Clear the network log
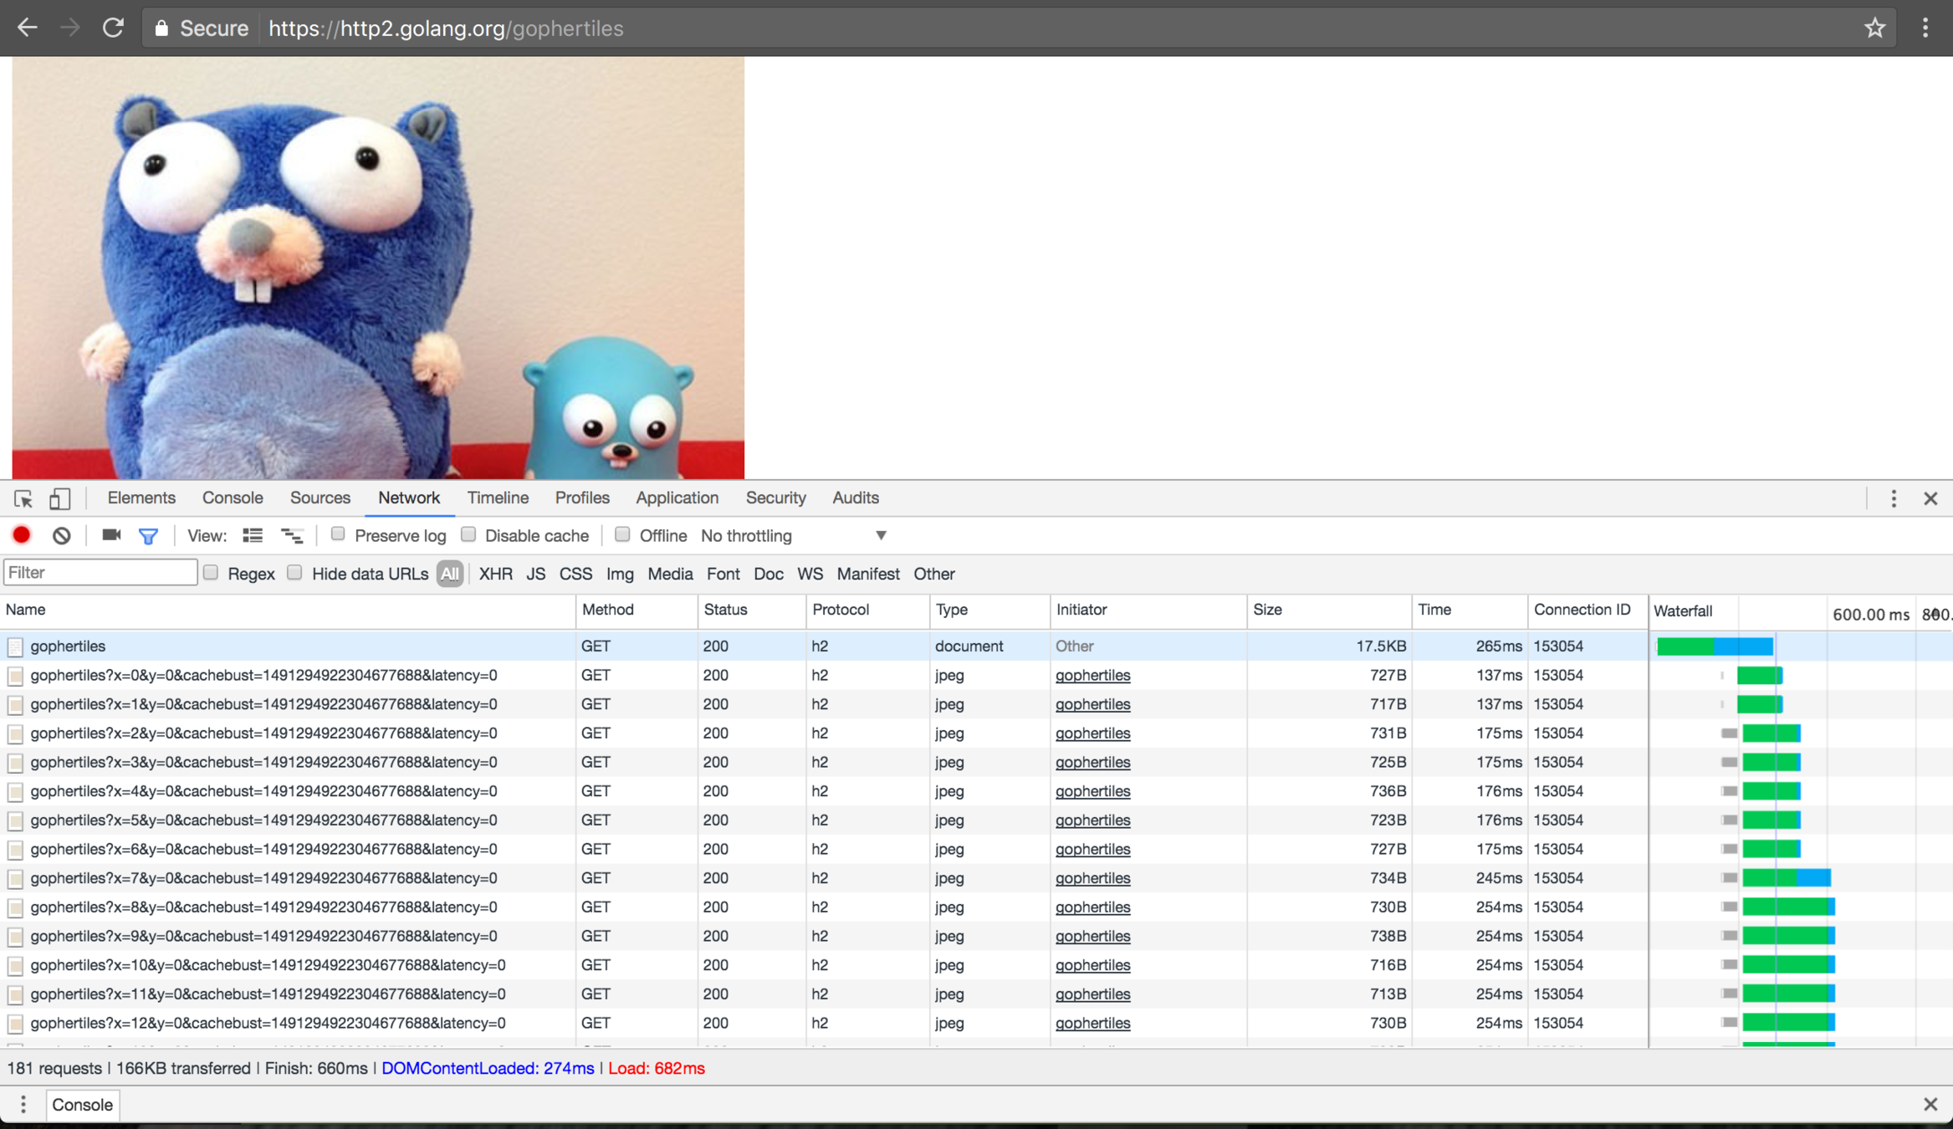Image resolution: width=1953 pixels, height=1129 pixels. (x=61, y=535)
